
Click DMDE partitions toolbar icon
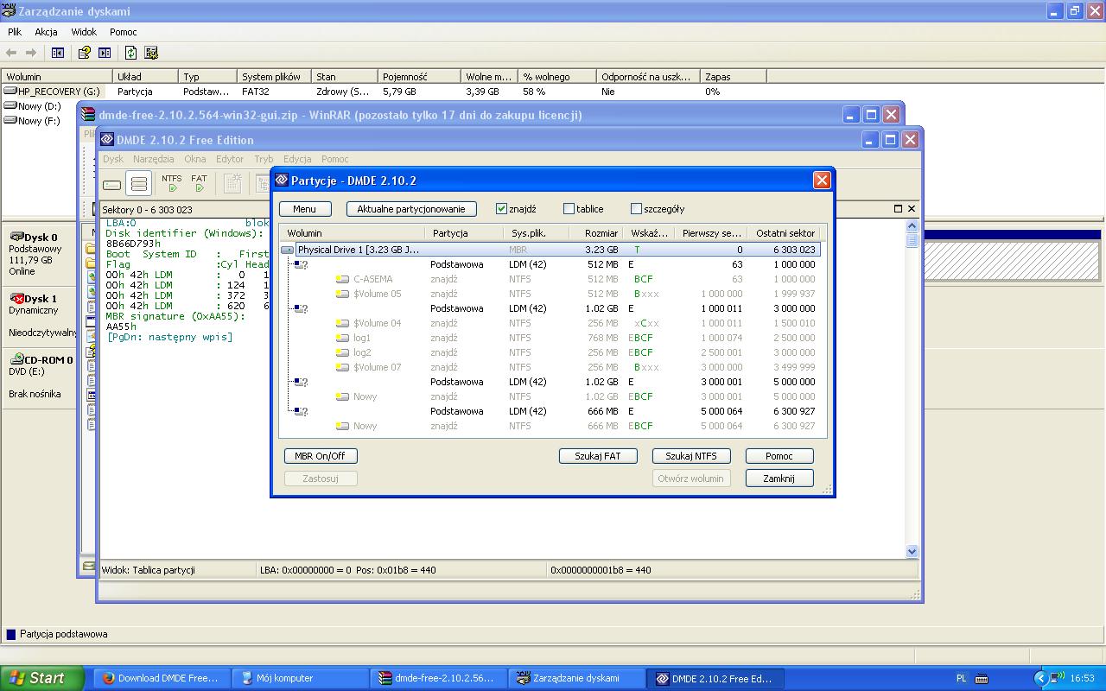(x=138, y=184)
